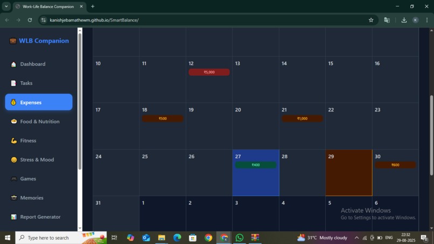
Task: Open WhatsApp from taskbar
Action: coord(240,238)
